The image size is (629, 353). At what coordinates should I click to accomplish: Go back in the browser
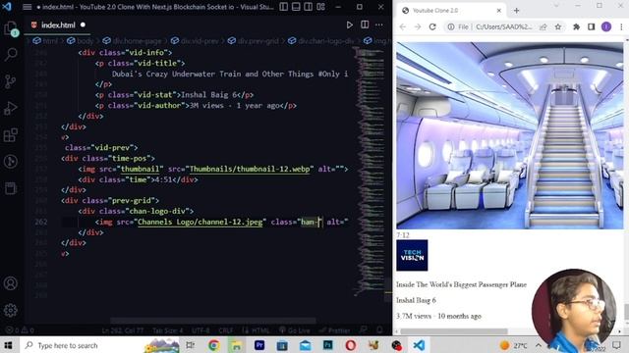coord(403,26)
